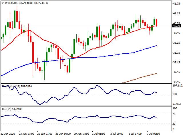This screenshot has width=183, height=137.
Task: Click the 29 Jun 17:00 time label
Action: [x=81, y=134]
